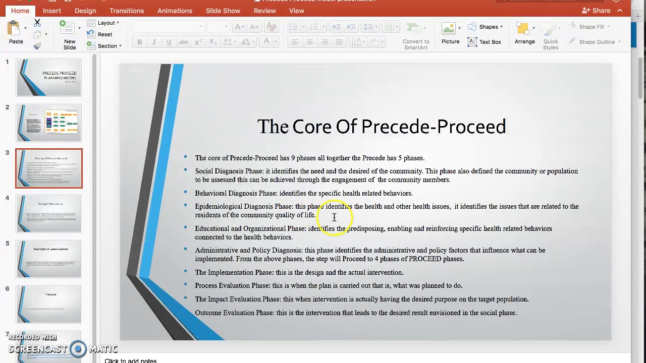646x363 pixels.
Task: Click the Numbering list icon
Action: (x=315, y=27)
